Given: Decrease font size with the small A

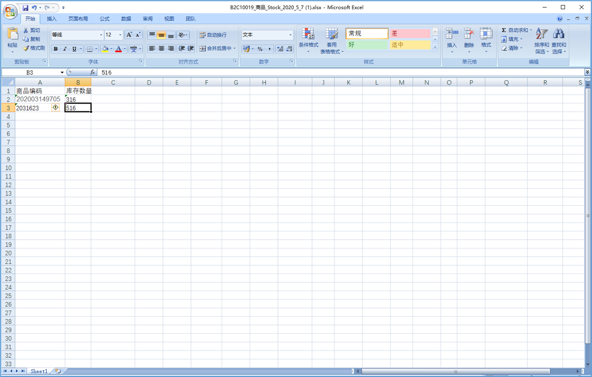Looking at the screenshot, I should coord(138,35).
